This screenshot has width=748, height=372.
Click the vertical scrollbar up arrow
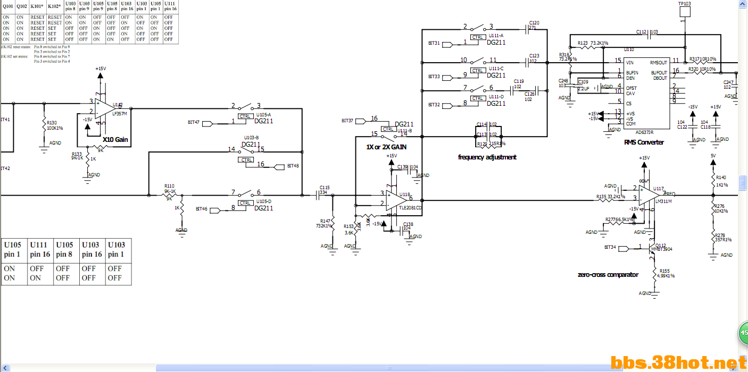coord(743,4)
